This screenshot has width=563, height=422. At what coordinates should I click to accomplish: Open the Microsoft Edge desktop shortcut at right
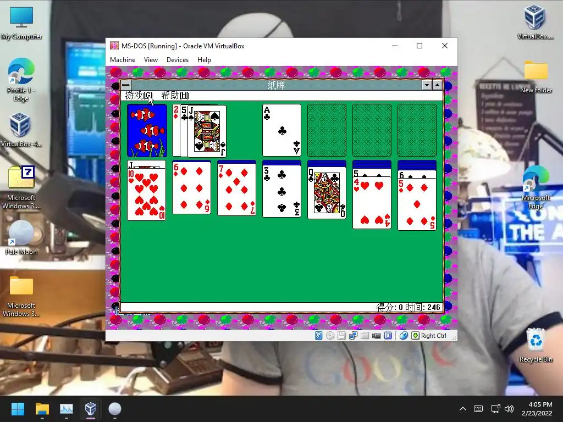(536, 187)
